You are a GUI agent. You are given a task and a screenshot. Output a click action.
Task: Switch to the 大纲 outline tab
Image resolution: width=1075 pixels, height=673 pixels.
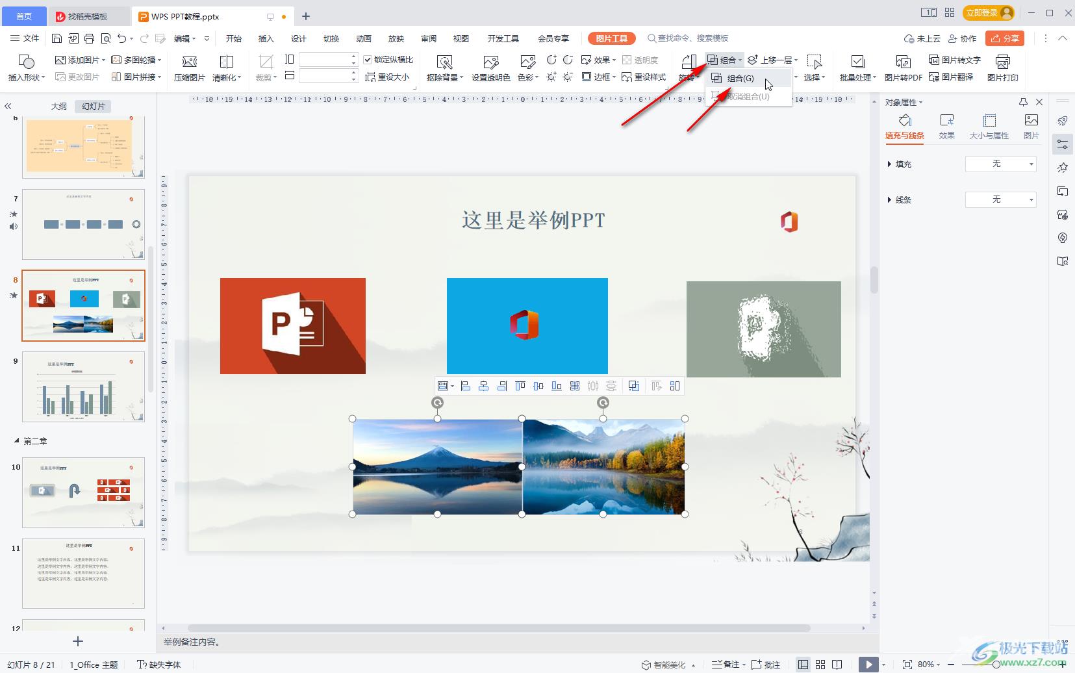click(x=59, y=106)
